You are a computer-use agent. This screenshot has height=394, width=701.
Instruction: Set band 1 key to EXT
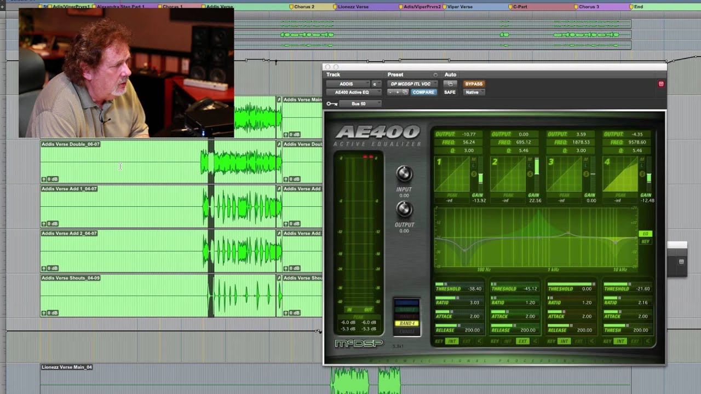click(x=466, y=341)
